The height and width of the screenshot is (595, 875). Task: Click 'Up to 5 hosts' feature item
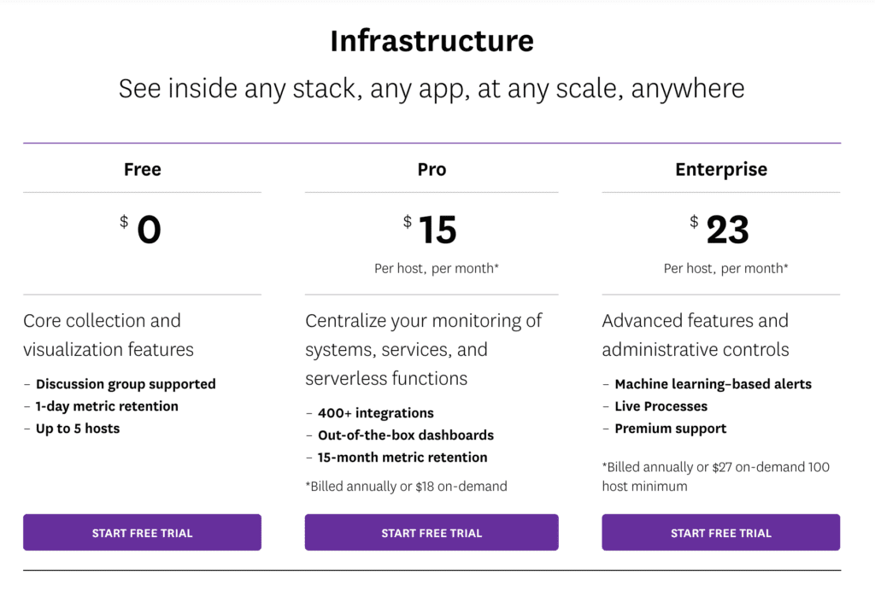(x=78, y=429)
